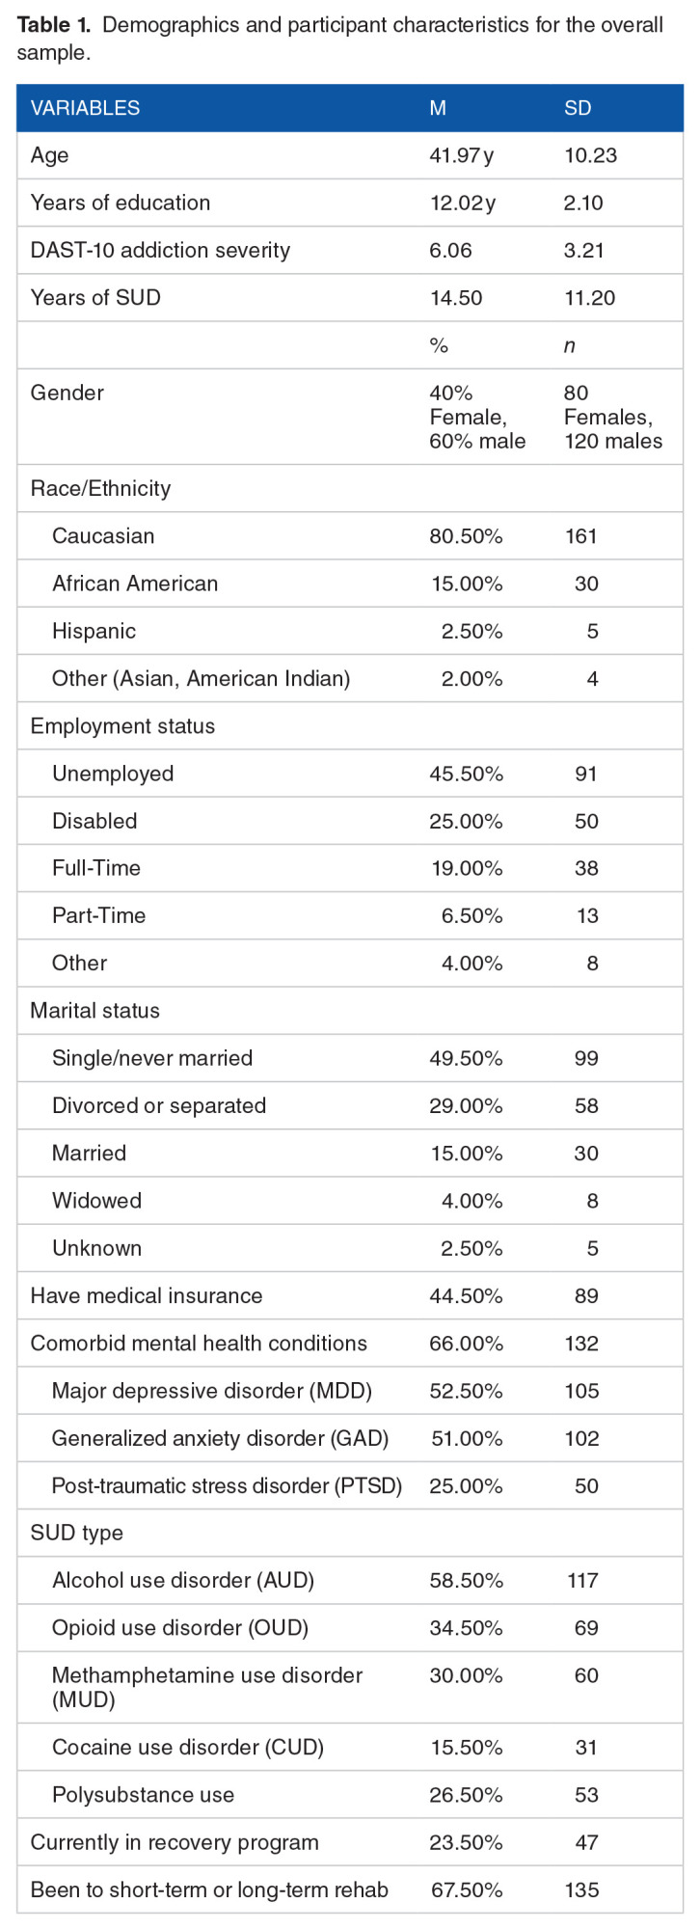
Task: Select the Polysubstance use row label
Action: (143, 1794)
